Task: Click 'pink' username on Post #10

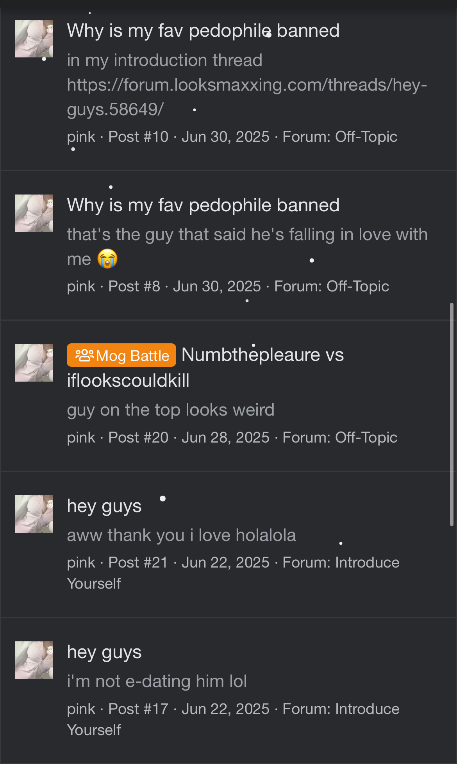Action: pos(81,137)
